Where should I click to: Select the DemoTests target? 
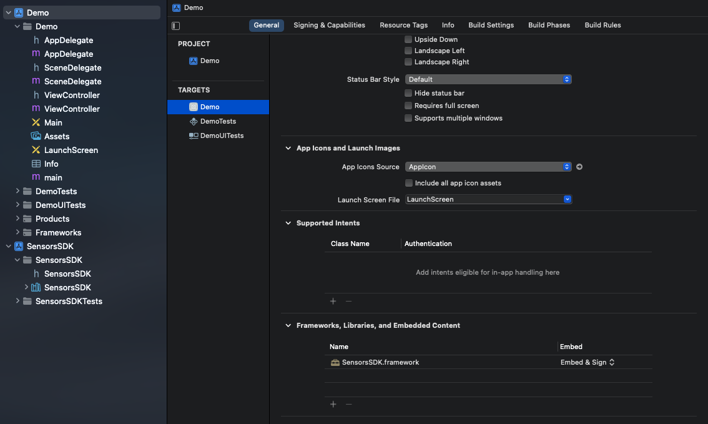[218, 122]
